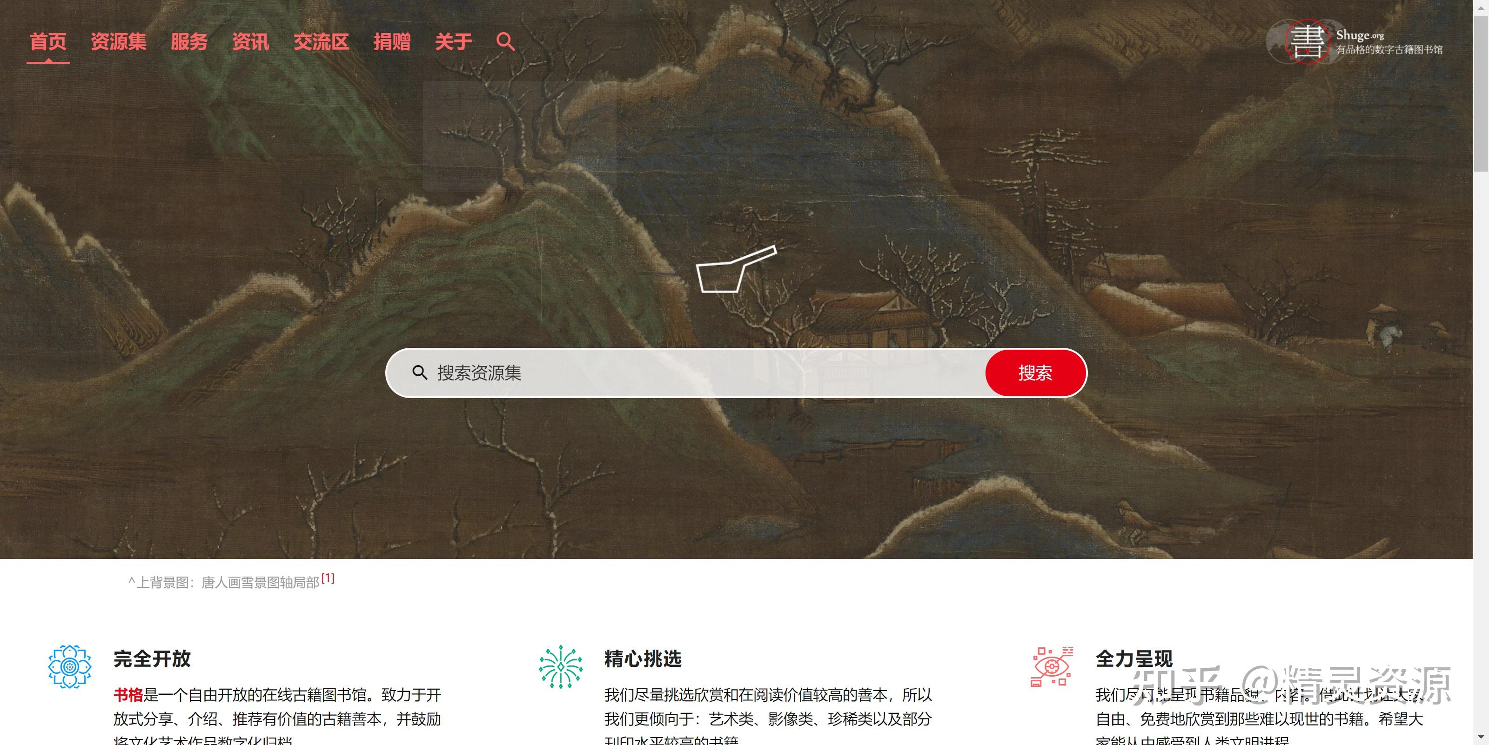
Task: Click the red 搜索 button
Action: click(1035, 373)
